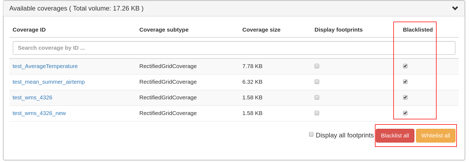Uncheck Blacklisted for test_wms_4326
Screen dimensions: 469x162
[x=405, y=97]
